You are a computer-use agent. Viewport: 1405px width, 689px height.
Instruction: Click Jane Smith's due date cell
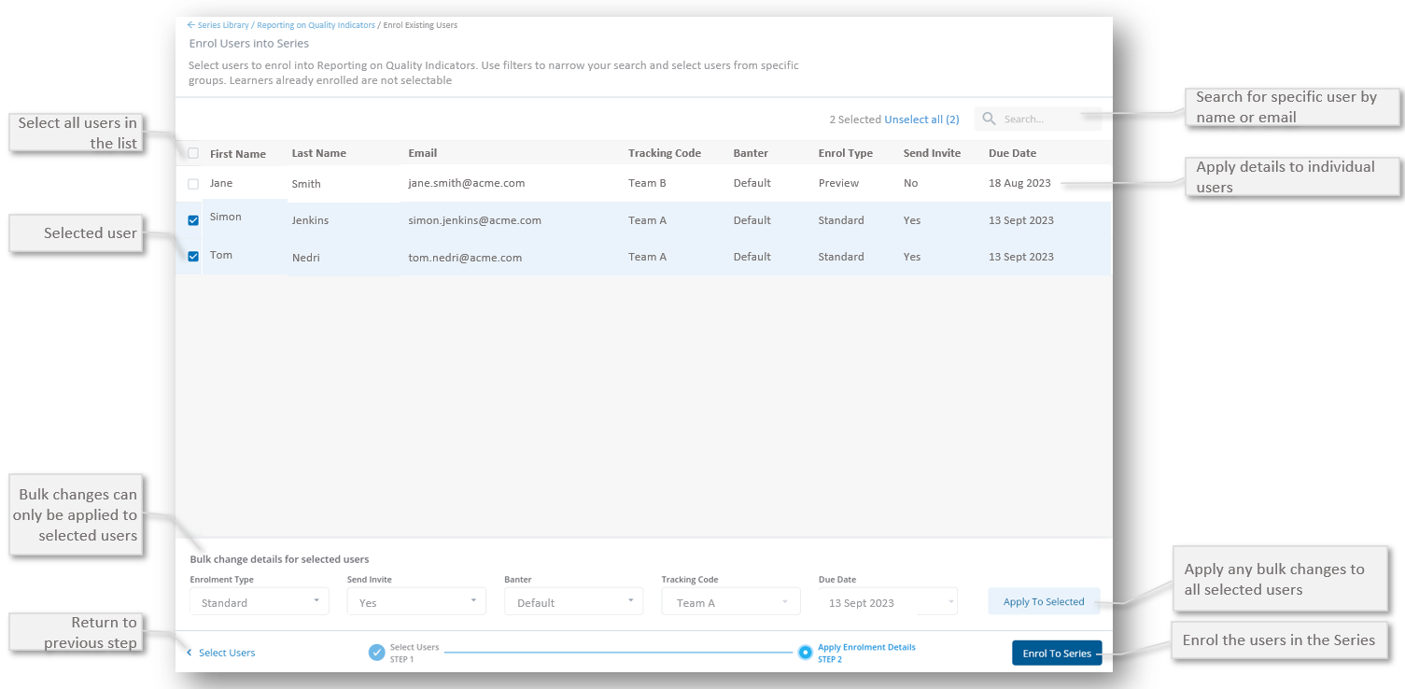[1019, 183]
